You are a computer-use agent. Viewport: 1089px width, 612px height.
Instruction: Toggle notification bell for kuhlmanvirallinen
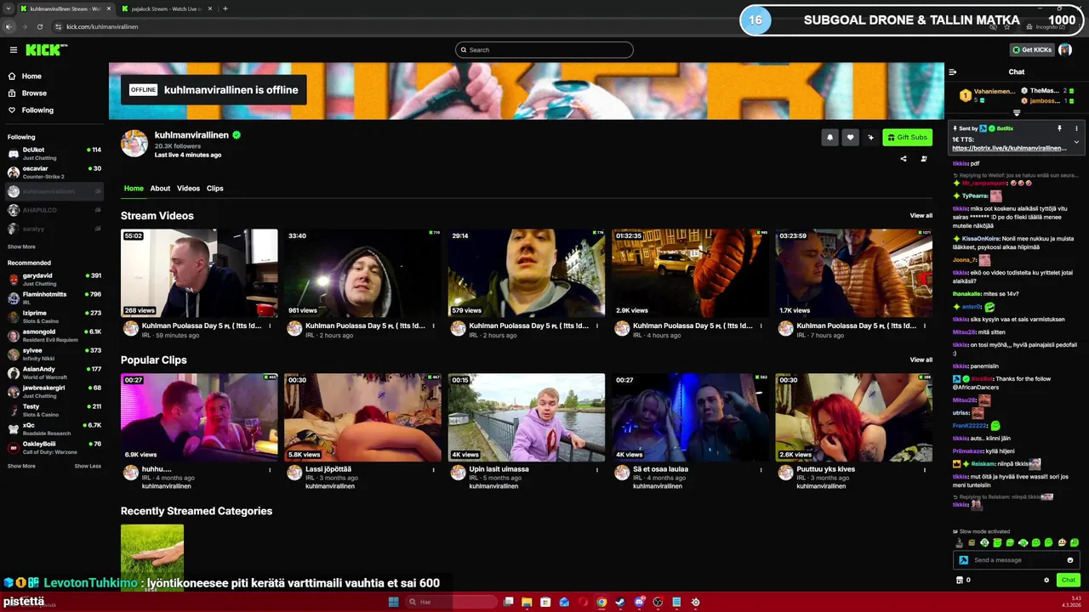click(x=830, y=137)
